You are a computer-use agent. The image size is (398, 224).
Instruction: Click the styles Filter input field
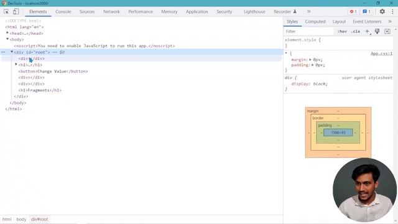coord(308,32)
